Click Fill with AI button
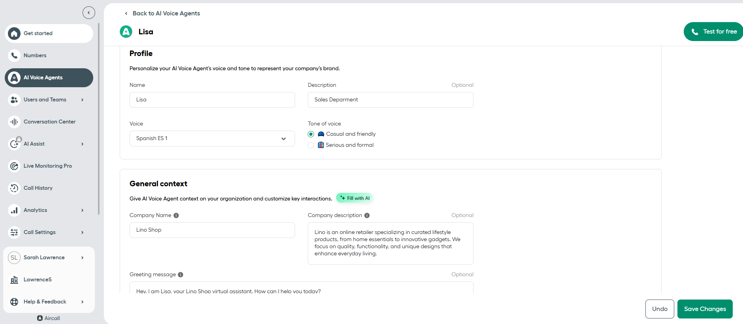This screenshot has height=324, width=743. click(x=355, y=198)
